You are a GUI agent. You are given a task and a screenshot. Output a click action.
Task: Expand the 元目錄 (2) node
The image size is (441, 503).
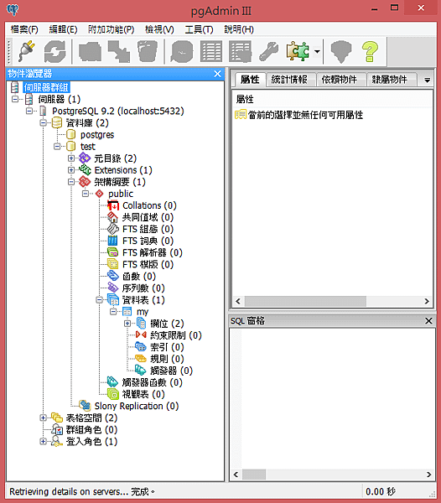click(71, 158)
